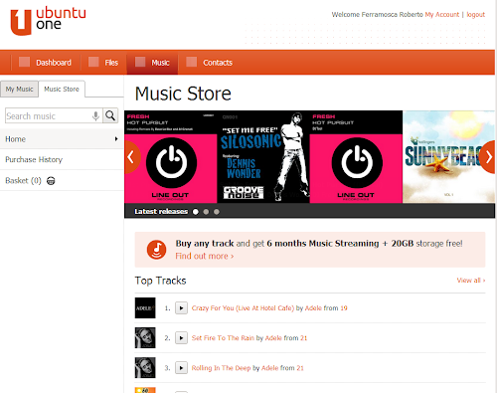This screenshot has width=497, height=393.
Task: Open the second Line Out album cover
Action: pyautogui.click(x=356, y=157)
